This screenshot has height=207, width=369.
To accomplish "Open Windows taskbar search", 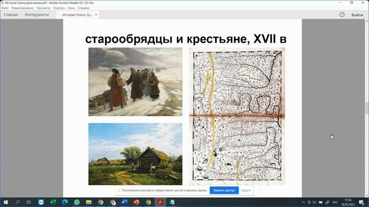I will click(17, 202).
